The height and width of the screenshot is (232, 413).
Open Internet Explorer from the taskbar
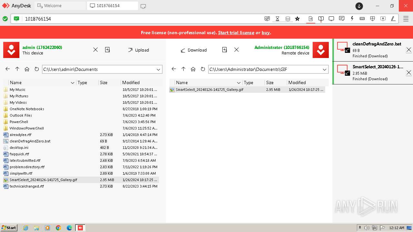pyautogui.click(x=26, y=228)
